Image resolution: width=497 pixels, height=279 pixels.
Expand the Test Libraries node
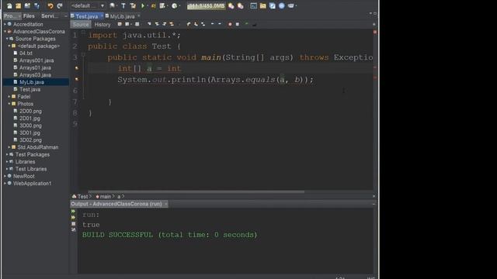click(7, 169)
